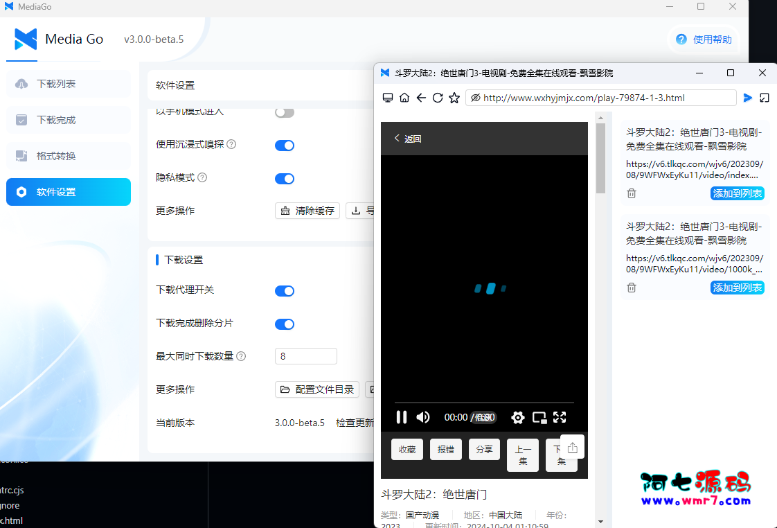Open the 下载列表 download list tab

69,84
